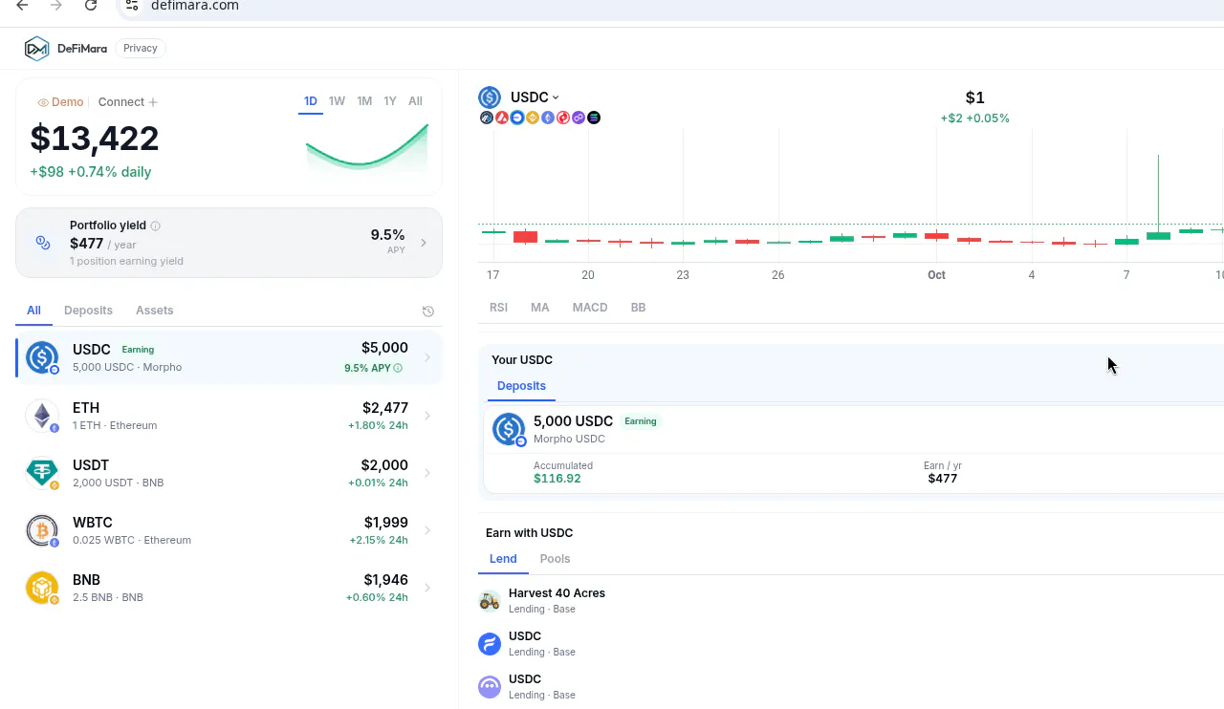The image size is (1224, 709).
Task: Select the Avalanche chain icon under USDC
Action: tap(502, 118)
